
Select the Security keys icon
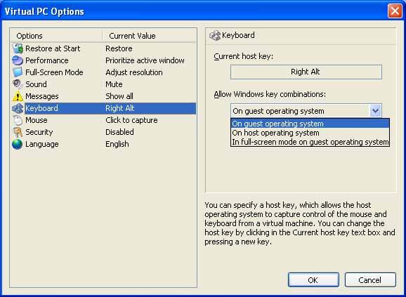[x=18, y=132]
